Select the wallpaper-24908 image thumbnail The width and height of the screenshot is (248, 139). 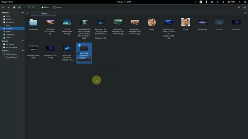(x=33, y=48)
